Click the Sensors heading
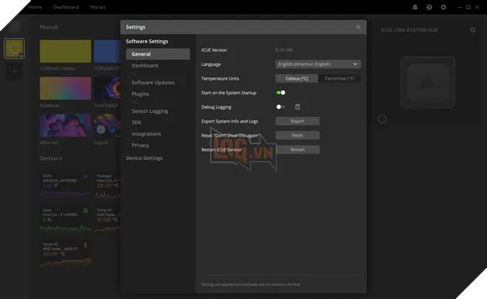This screenshot has width=487, height=299. (51, 158)
